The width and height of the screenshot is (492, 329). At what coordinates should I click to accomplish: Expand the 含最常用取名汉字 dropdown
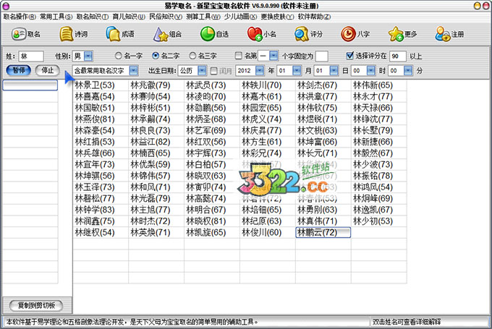(x=134, y=71)
